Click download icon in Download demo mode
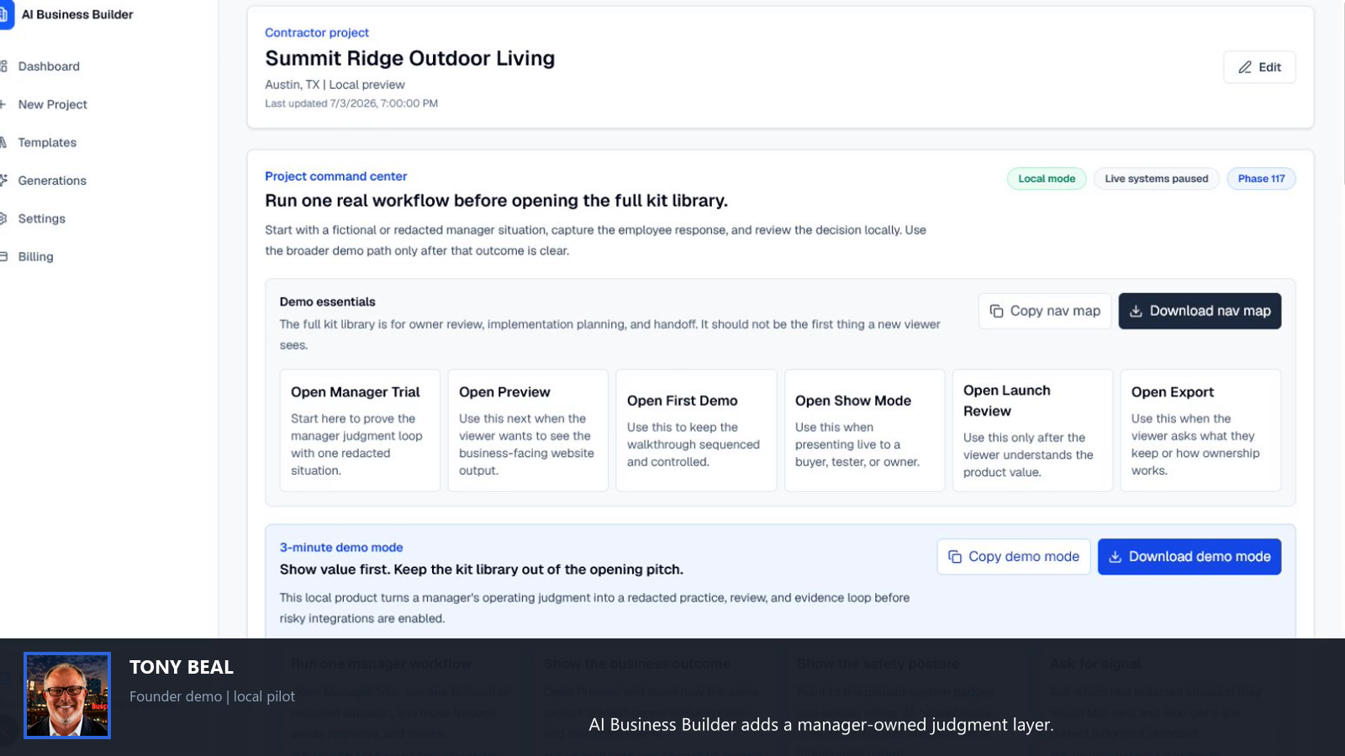The width and height of the screenshot is (1345, 756). [1116, 557]
